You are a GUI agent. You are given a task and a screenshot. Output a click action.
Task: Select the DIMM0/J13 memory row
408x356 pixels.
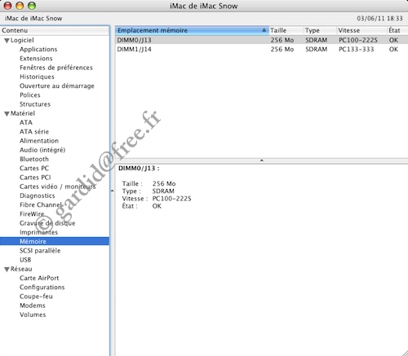pyautogui.click(x=261, y=40)
